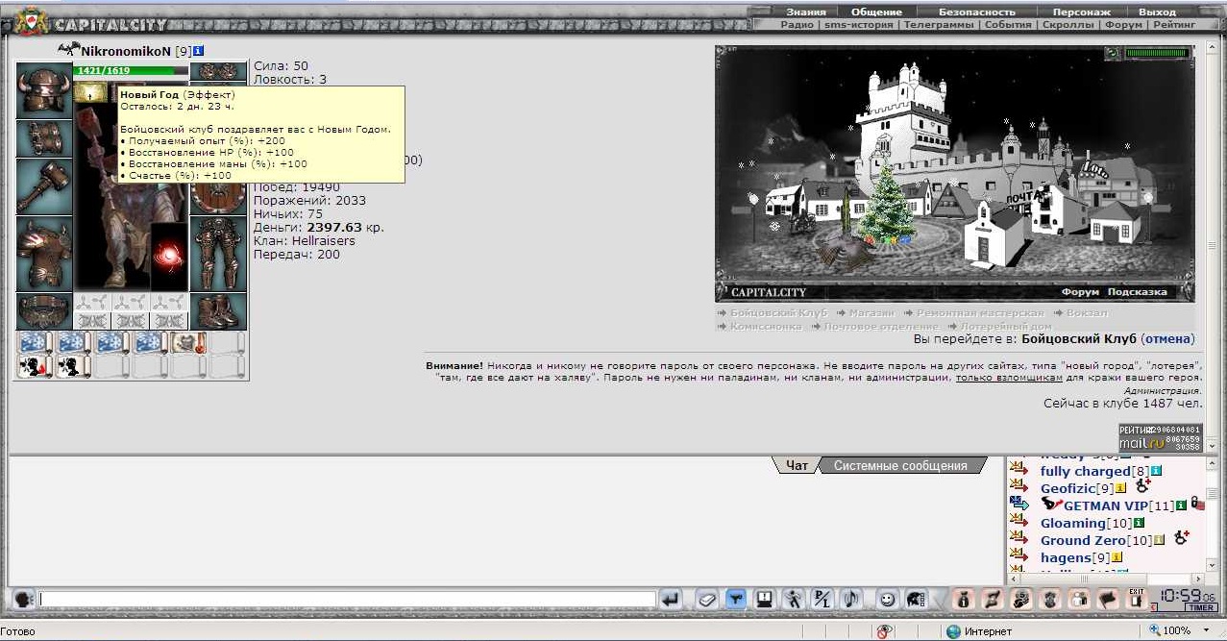Click the war hammer weapon slot
The image size is (1227, 641).
point(44,186)
